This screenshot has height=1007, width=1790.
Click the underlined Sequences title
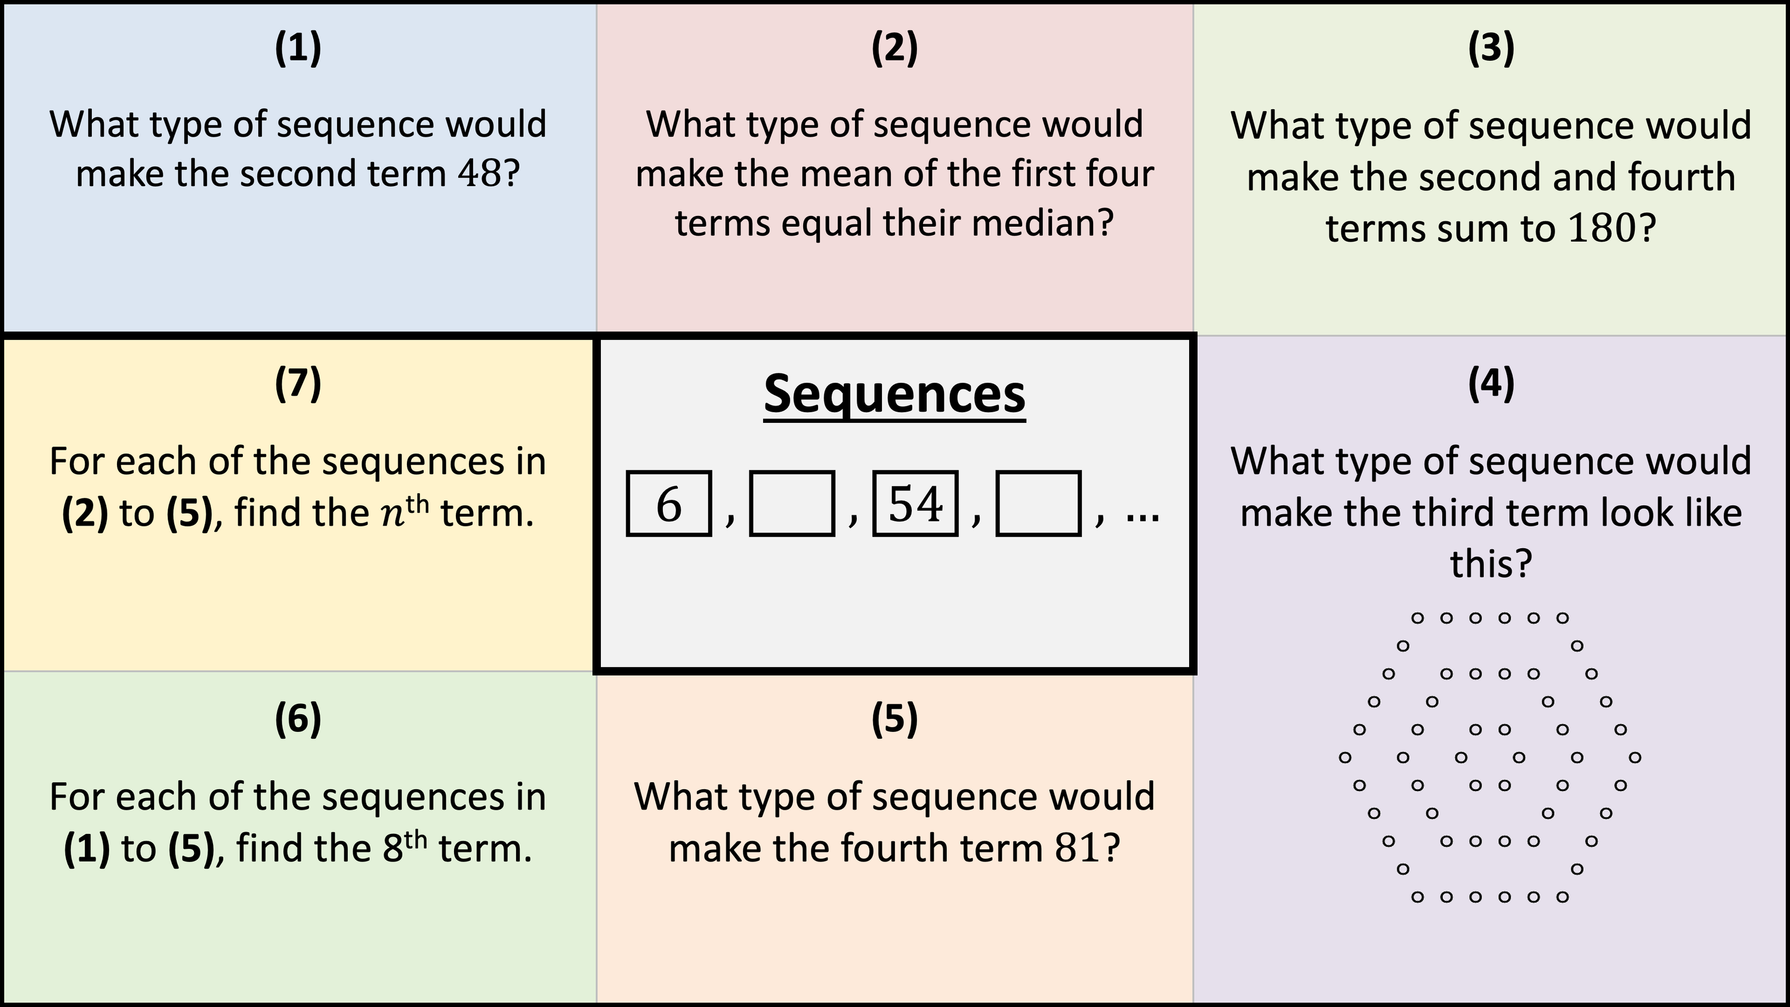pyautogui.click(x=894, y=394)
